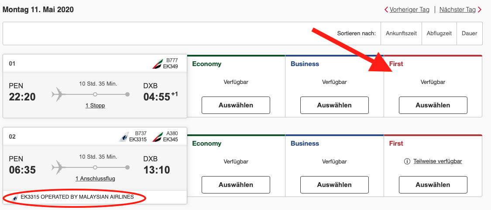The width and height of the screenshot is (491, 210).
Task: Click the small Malaysian Airlines icon in operated-by note
Action: [16, 197]
